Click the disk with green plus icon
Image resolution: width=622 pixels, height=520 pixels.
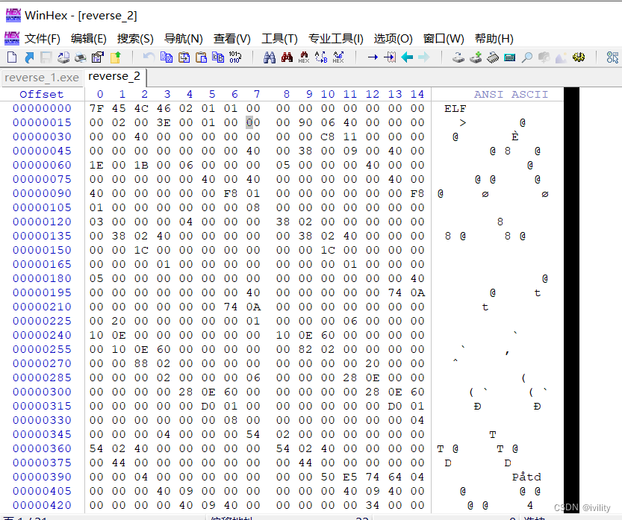475,57
